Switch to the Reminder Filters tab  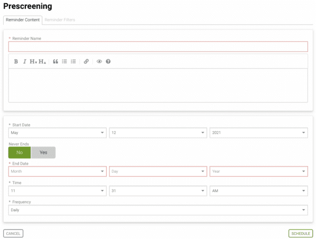(60, 20)
